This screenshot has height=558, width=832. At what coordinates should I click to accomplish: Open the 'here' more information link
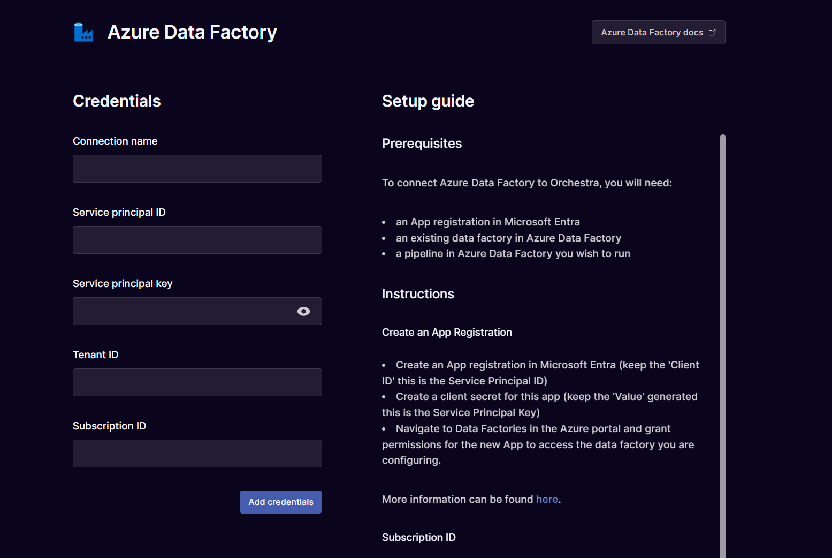[x=547, y=499]
